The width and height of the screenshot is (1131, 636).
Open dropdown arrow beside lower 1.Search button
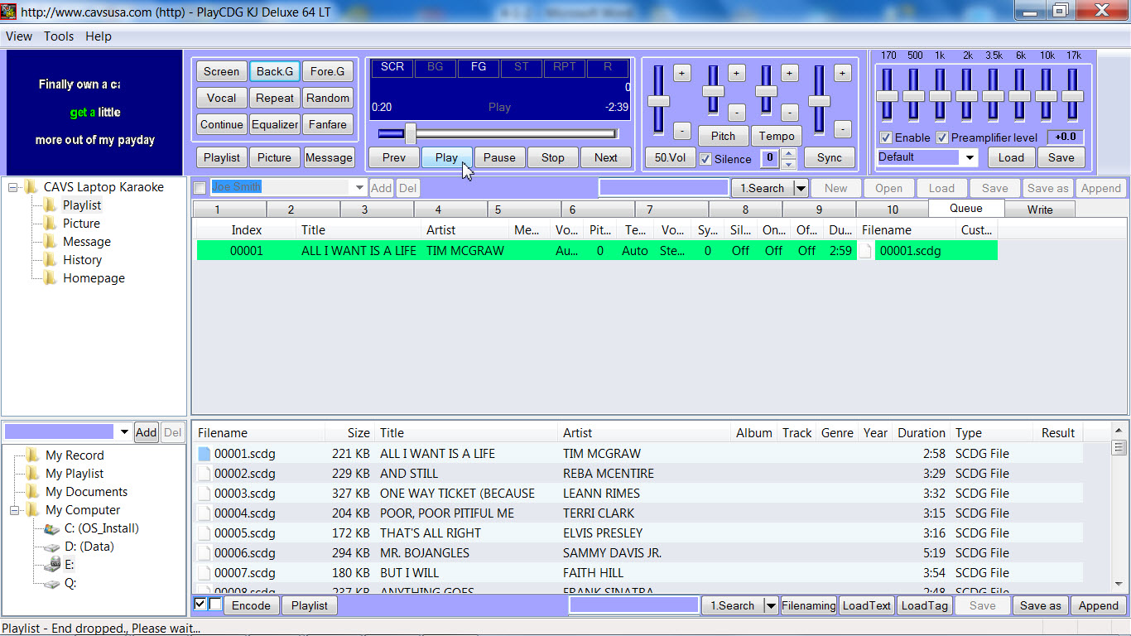click(x=771, y=605)
